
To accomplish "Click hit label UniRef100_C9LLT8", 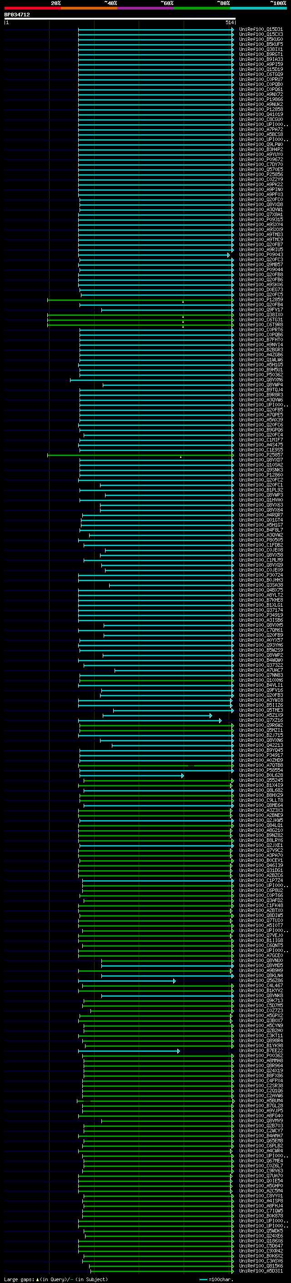I will (x=261, y=801).
